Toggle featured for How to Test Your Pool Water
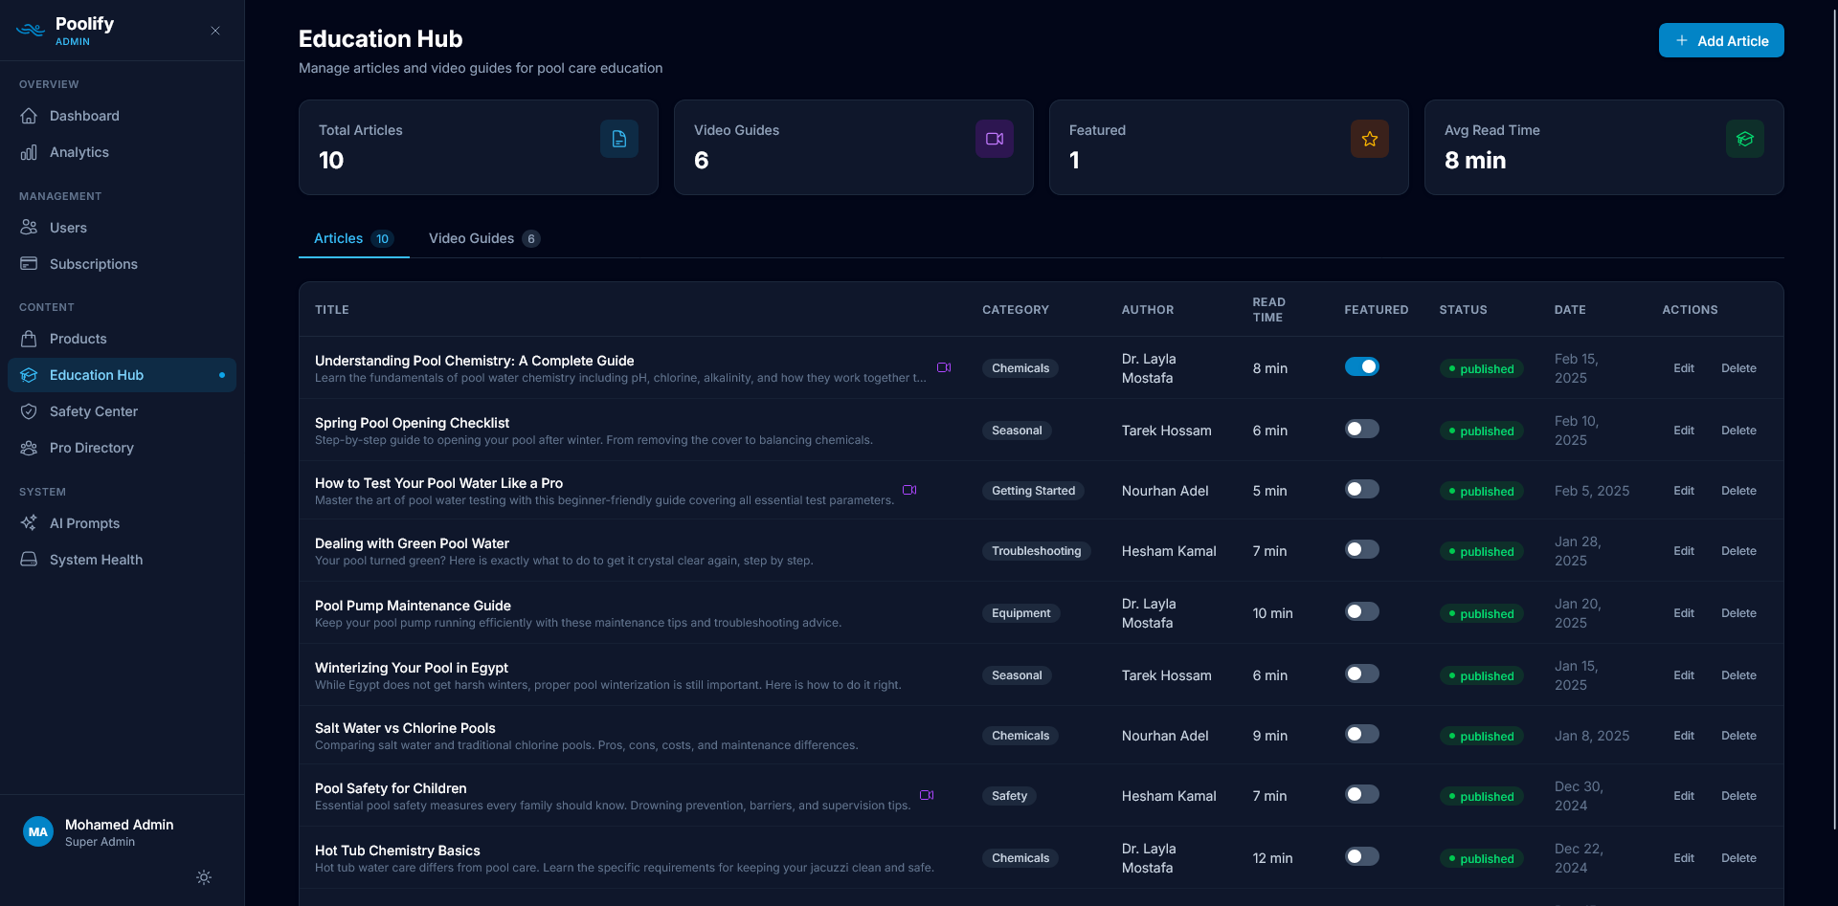 1362,489
